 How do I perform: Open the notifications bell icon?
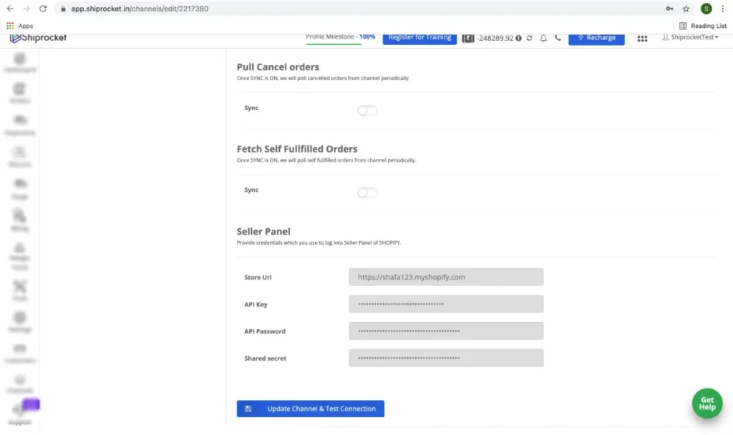544,38
